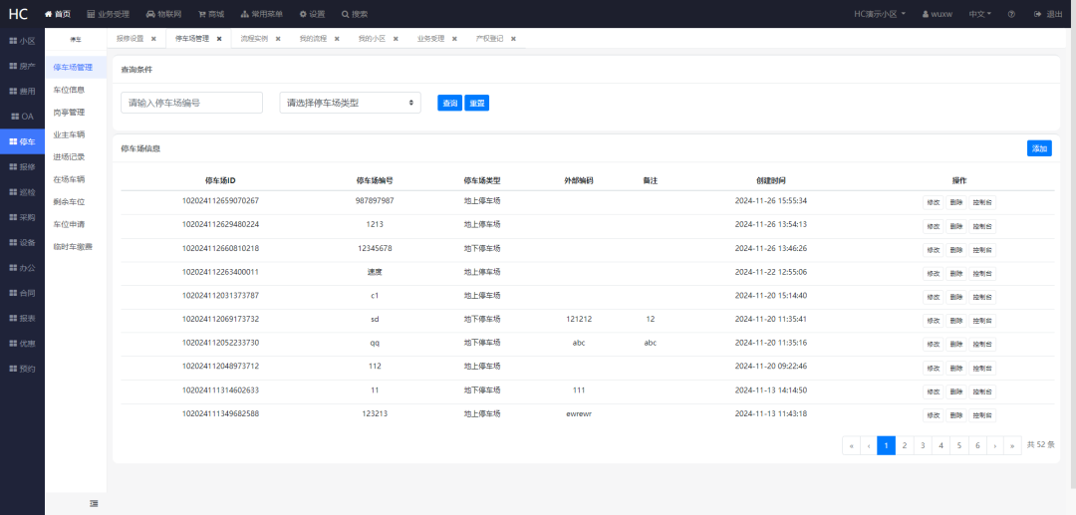Close the 报修设置 tab
Image resolution: width=1076 pixels, height=515 pixels.
(x=153, y=39)
